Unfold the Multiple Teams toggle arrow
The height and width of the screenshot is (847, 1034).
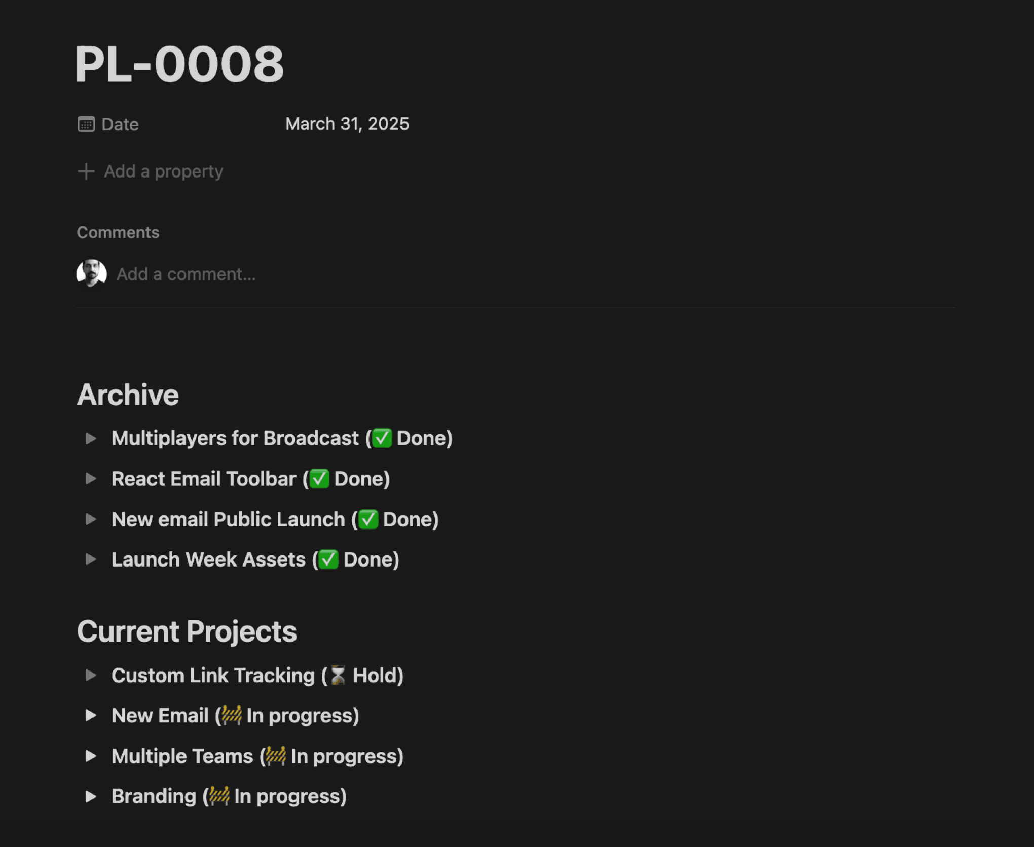[x=91, y=756]
